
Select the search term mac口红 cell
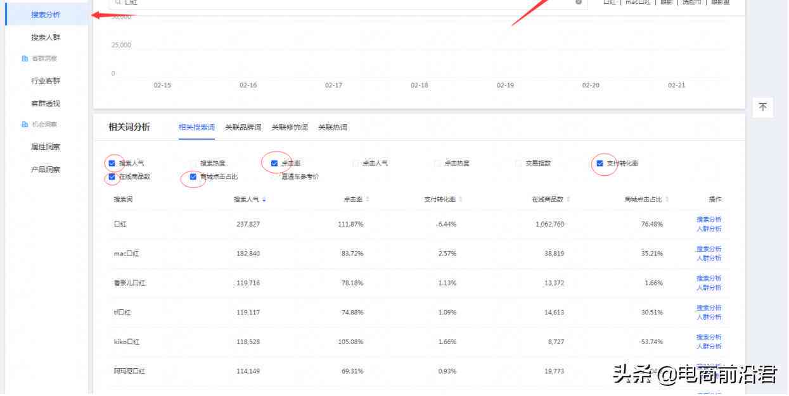(x=126, y=254)
